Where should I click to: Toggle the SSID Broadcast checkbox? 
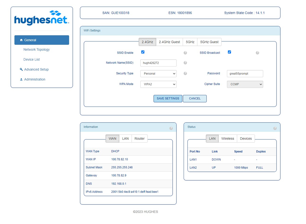pos(229,52)
